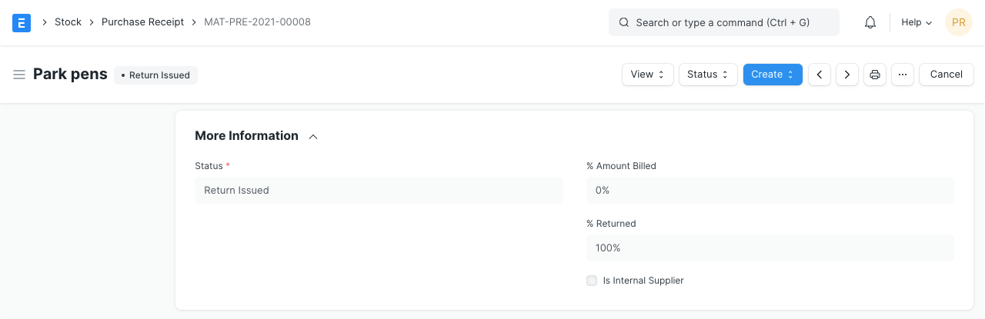Check the Is Internal Supplier checkbox
This screenshot has height=319, width=985.
(592, 281)
